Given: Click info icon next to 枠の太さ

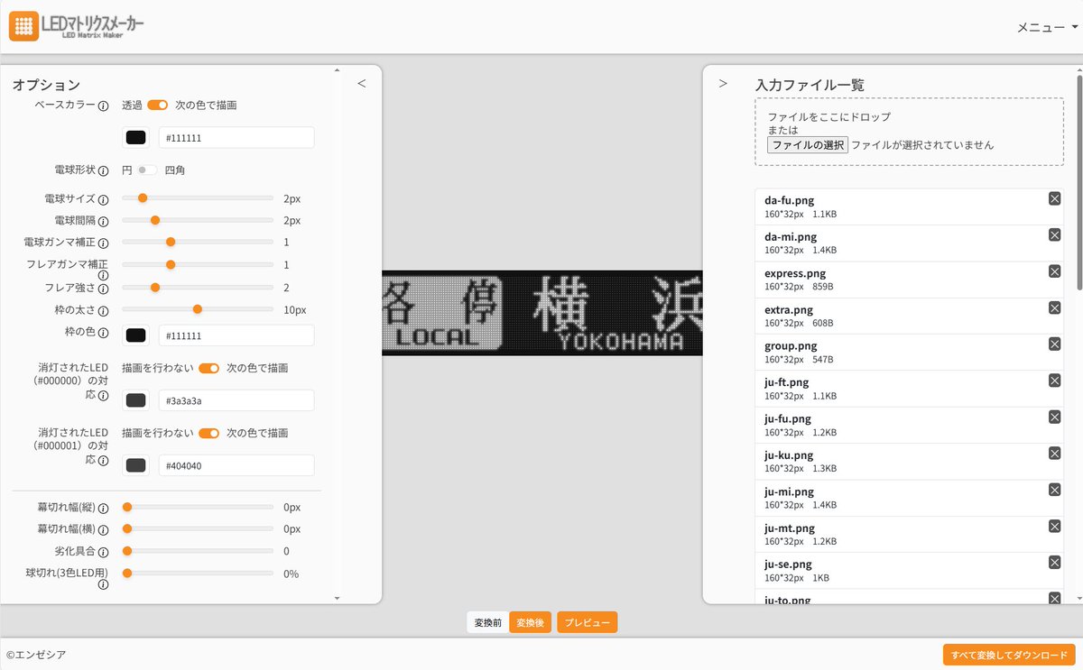Looking at the screenshot, I should pyautogui.click(x=103, y=311).
